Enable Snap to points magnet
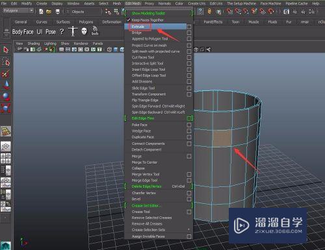This screenshot has width=325, height=250. click(x=246, y=11)
